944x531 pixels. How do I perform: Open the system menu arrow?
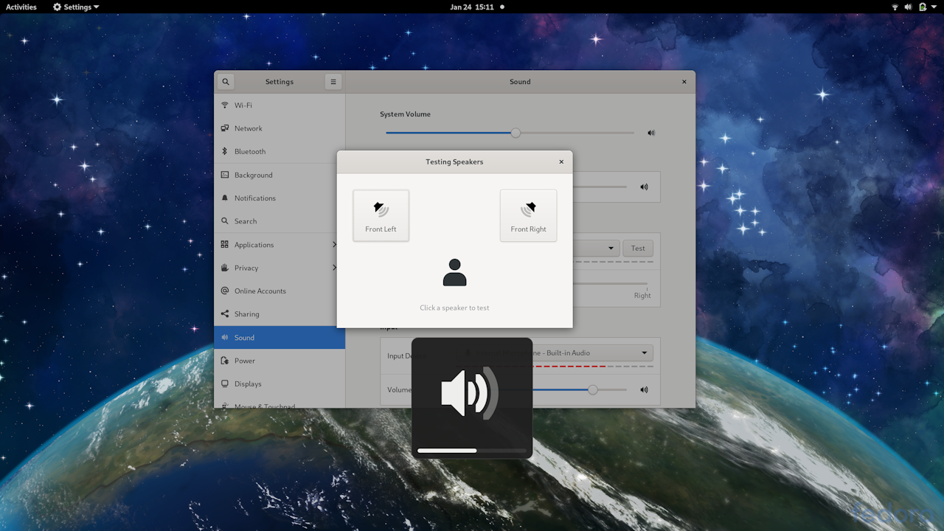(934, 7)
